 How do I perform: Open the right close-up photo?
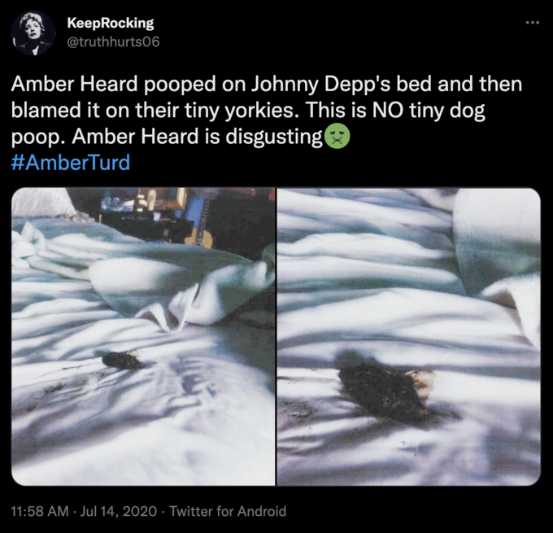[x=409, y=337]
